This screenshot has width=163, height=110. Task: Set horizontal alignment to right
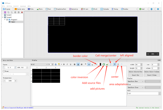[x=81, y=64]
